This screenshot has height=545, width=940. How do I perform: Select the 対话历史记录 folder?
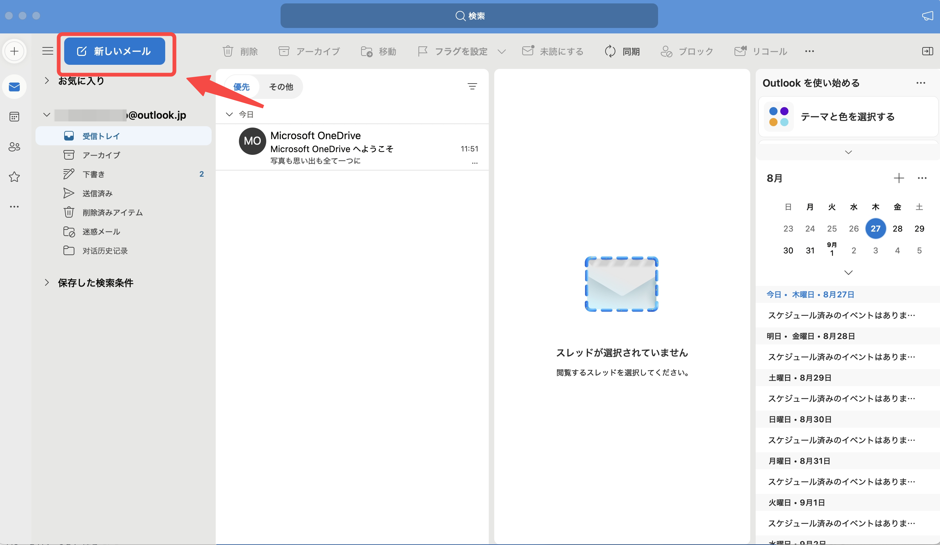tap(124, 251)
